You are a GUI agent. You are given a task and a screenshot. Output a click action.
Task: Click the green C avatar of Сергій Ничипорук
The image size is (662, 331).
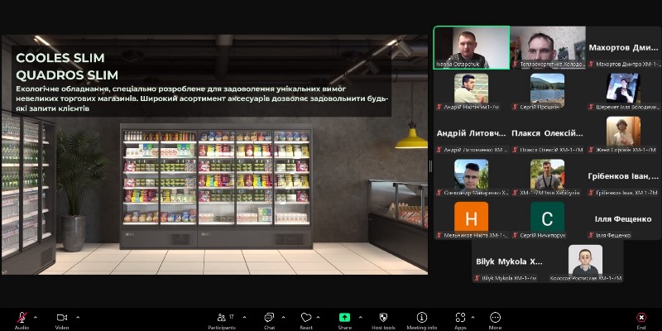[547, 217]
